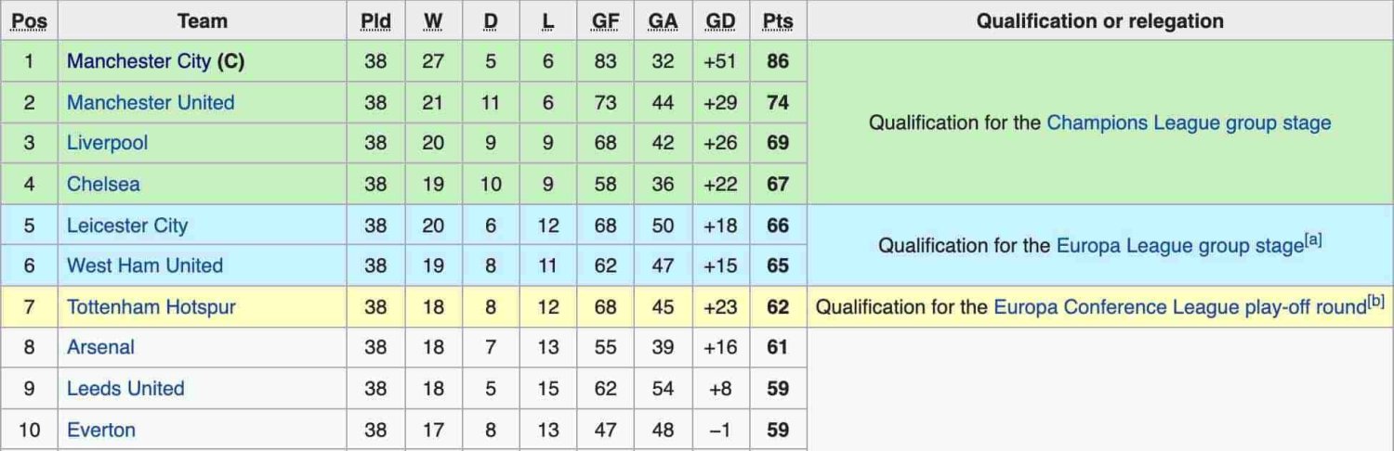This screenshot has height=451, width=1394.
Task: Open Tottenham Hotspur team page
Action: coord(151,307)
